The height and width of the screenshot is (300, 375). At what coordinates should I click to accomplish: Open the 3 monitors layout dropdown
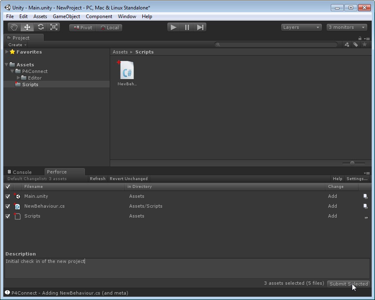coord(347,27)
